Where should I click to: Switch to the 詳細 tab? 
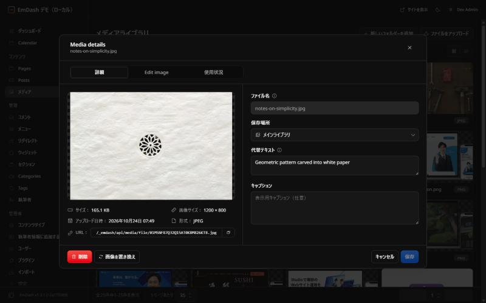99,72
